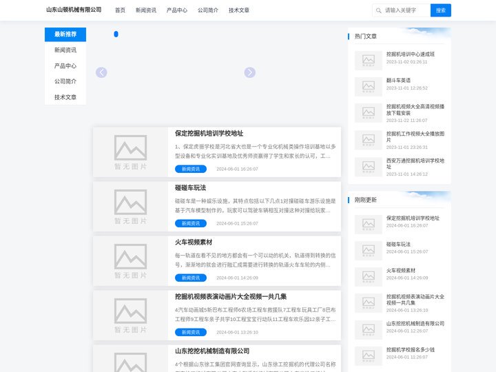
Task: Open 公司简介 in top navigation bar
Action: [x=208, y=10]
